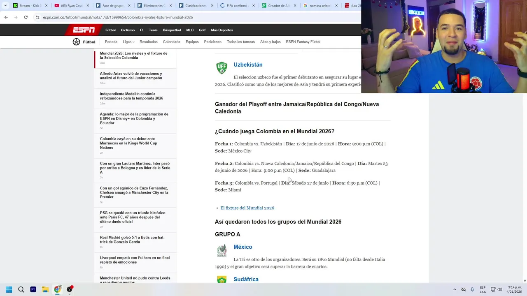The width and height of the screenshot is (527, 296).
Task: Switch to the Eliminatorias tab
Action: pos(154,6)
